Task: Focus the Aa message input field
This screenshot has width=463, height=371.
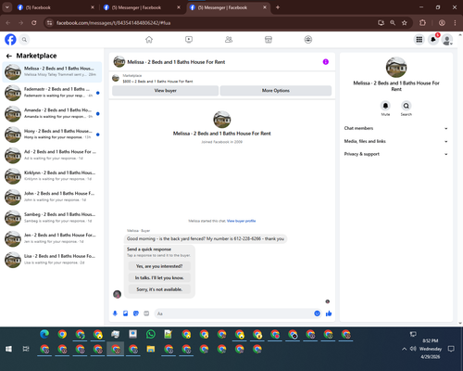Action: point(234,313)
